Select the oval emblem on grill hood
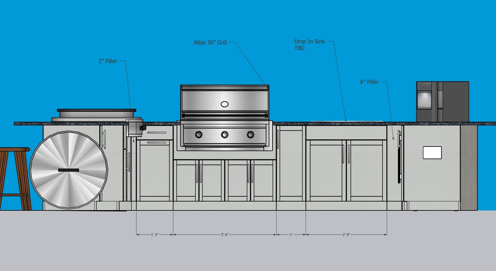The image size is (496, 271). click(x=224, y=104)
